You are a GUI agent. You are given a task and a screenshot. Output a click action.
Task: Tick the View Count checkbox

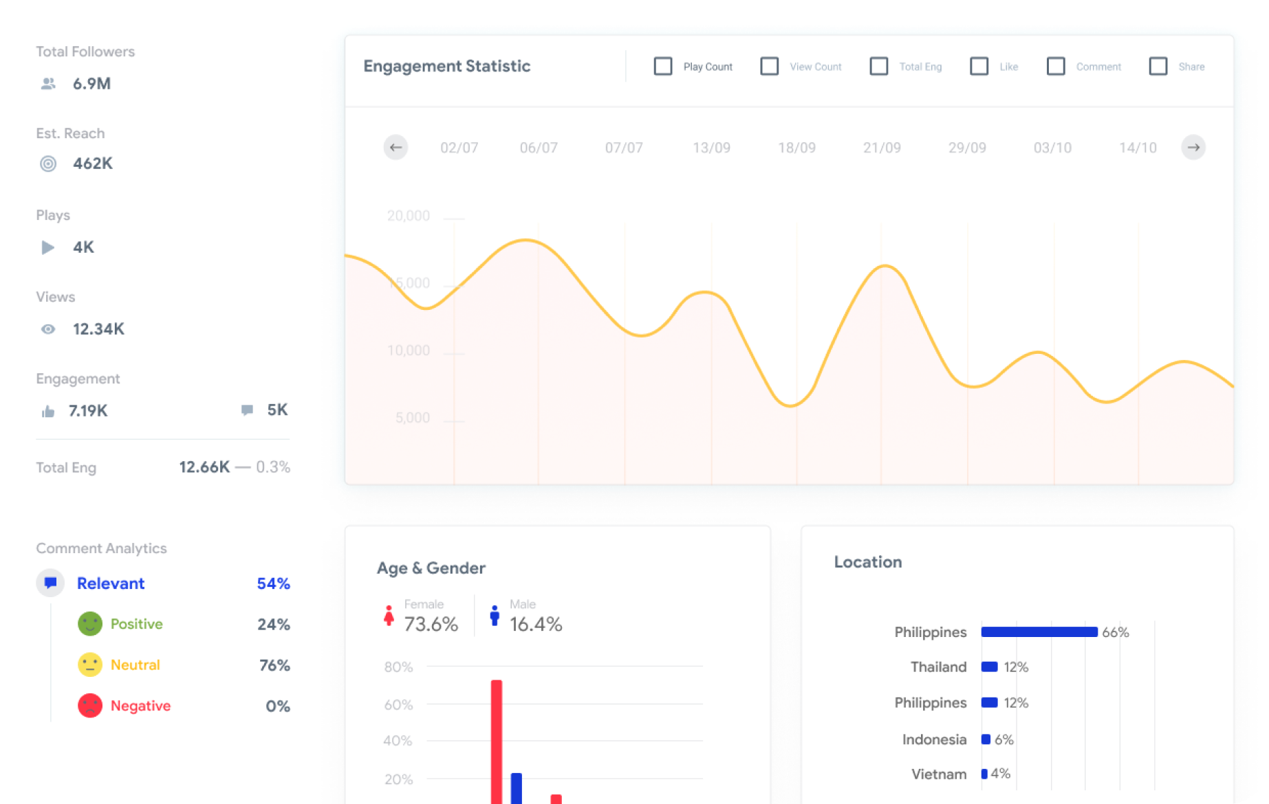(770, 67)
